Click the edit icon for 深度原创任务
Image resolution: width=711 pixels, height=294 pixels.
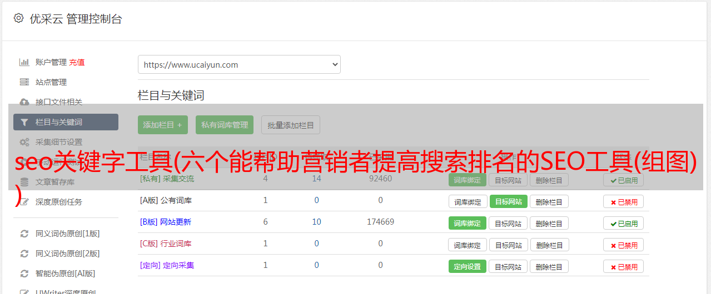click(x=24, y=202)
